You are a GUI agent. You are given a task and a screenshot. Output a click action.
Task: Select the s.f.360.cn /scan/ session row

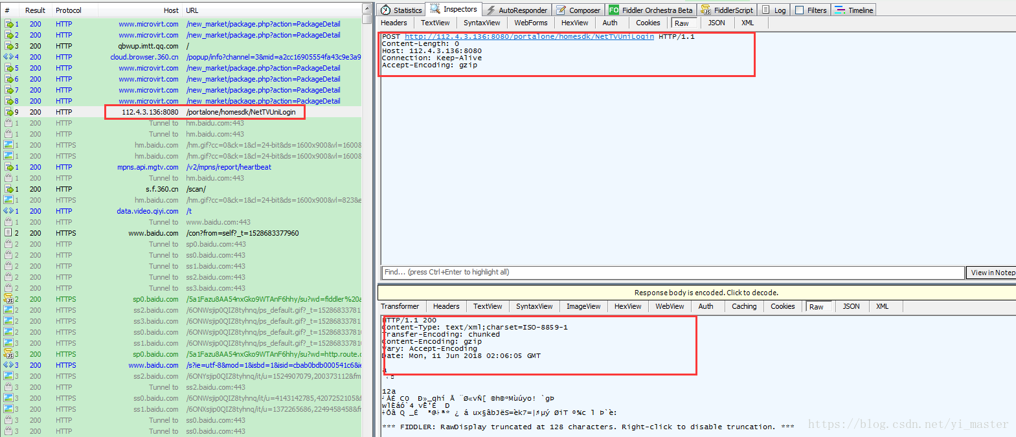(181, 189)
